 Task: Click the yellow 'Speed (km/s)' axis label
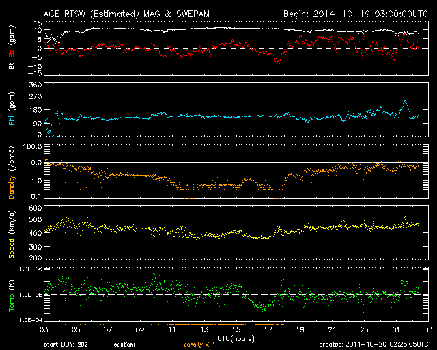12,234
